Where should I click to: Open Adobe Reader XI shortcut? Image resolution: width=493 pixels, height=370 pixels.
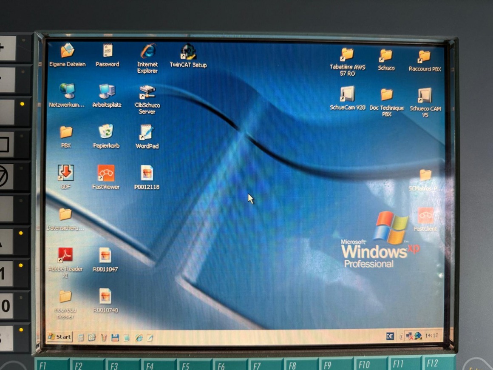coord(65,255)
